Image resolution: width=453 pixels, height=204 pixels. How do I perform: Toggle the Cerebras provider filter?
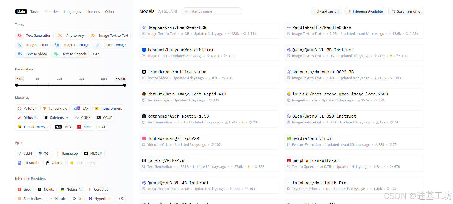(x=98, y=189)
